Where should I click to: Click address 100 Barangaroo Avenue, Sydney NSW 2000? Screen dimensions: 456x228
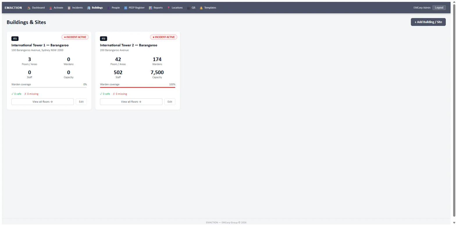pyautogui.click(x=37, y=50)
